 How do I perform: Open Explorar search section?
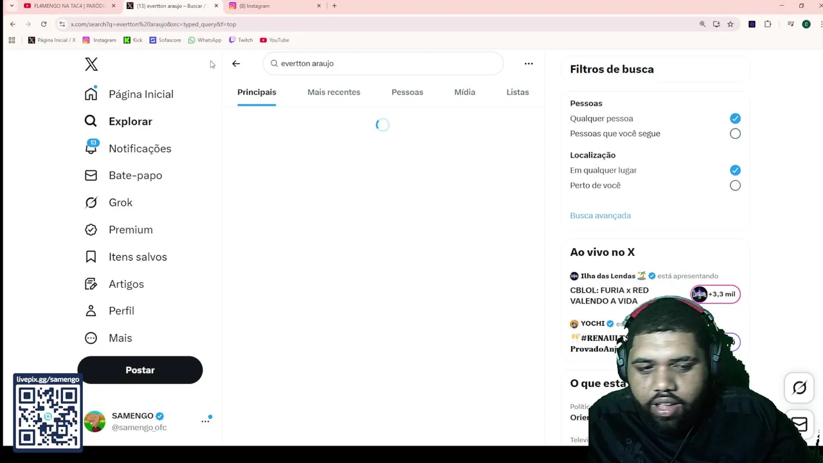pos(119,121)
